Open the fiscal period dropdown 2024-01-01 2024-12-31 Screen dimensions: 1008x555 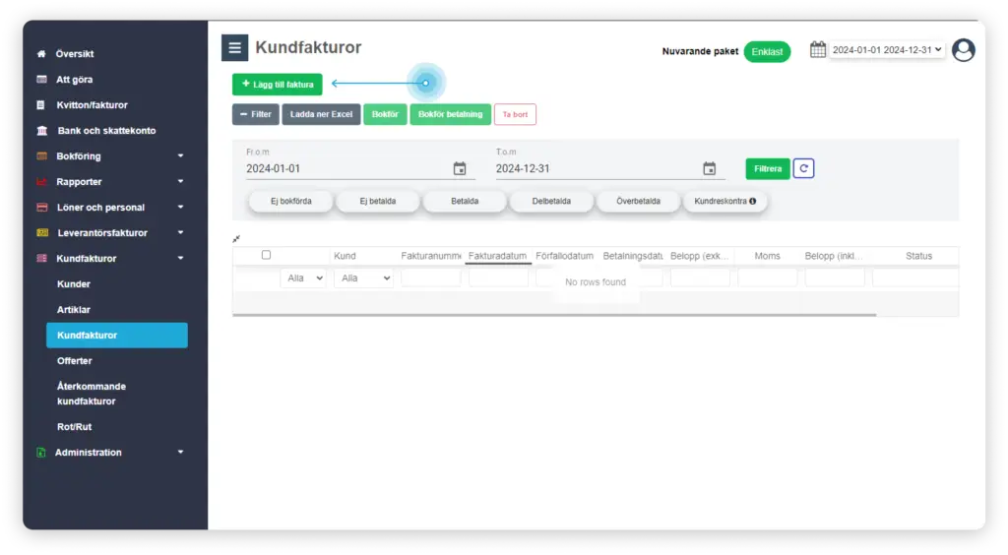pyautogui.click(x=887, y=49)
